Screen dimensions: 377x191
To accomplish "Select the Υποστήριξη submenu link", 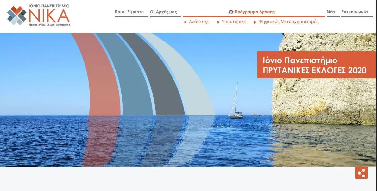I will pos(234,22).
